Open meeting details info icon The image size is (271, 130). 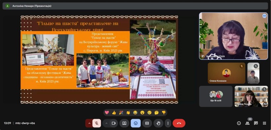click(x=239, y=123)
